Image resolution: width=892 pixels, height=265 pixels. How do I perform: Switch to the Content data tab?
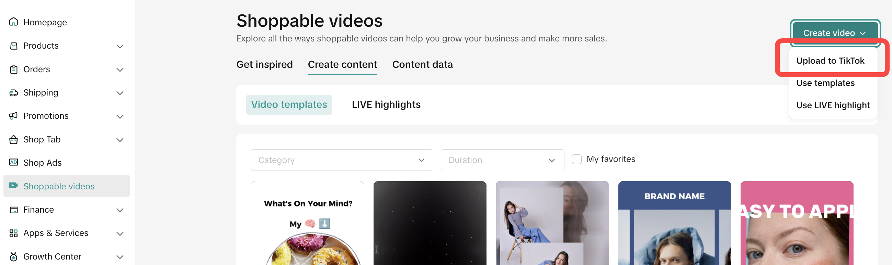click(422, 65)
